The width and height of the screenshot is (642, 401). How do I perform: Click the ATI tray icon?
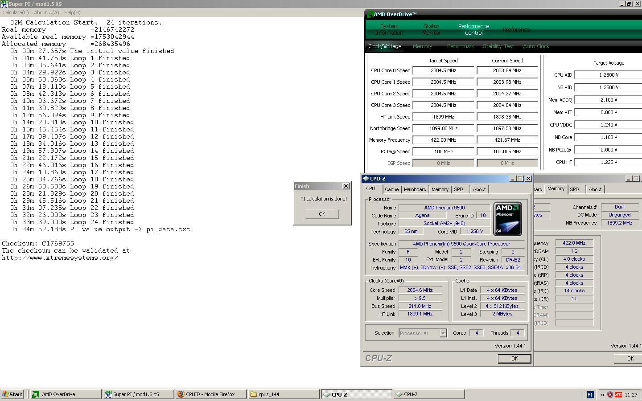[x=618, y=394]
